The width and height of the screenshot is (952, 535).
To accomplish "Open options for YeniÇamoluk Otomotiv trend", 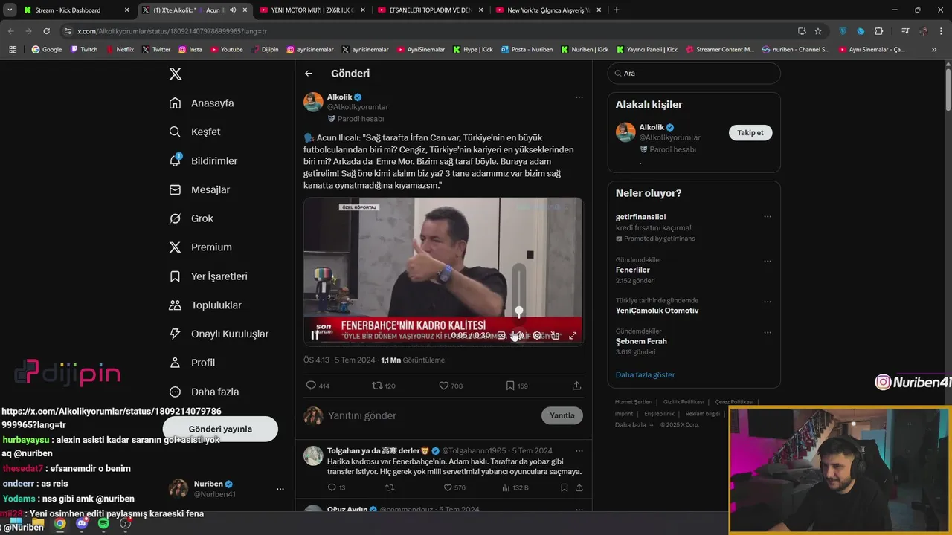I will 768,302.
